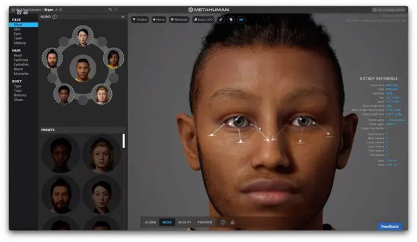Click the edit name icon beside Bryan
The width and height of the screenshot is (417, 242).
tap(55, 10)
